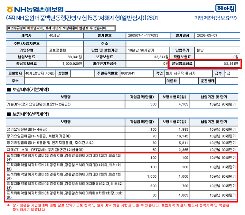Click the 납입기간 및 만기 header in 기본계약 table
The image size is (245, 215).
point(214,97)
